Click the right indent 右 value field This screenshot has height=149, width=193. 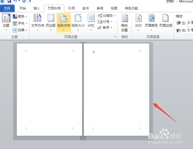click(x=190, y=30)
